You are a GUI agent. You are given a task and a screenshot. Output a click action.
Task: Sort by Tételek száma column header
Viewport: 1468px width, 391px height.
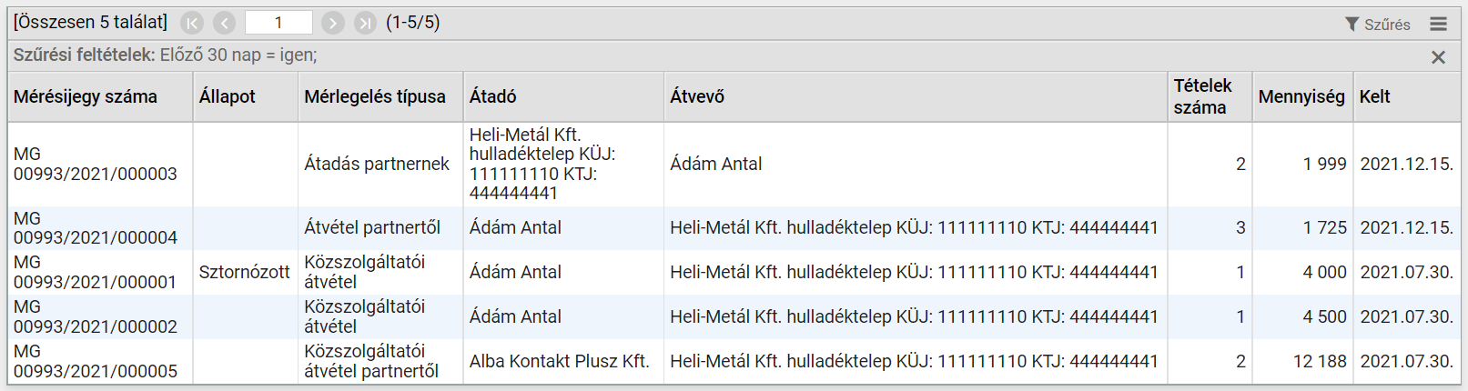point(1202,96)
